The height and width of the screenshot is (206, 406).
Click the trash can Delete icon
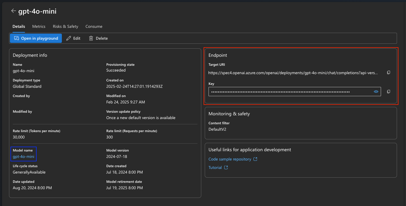91,38
